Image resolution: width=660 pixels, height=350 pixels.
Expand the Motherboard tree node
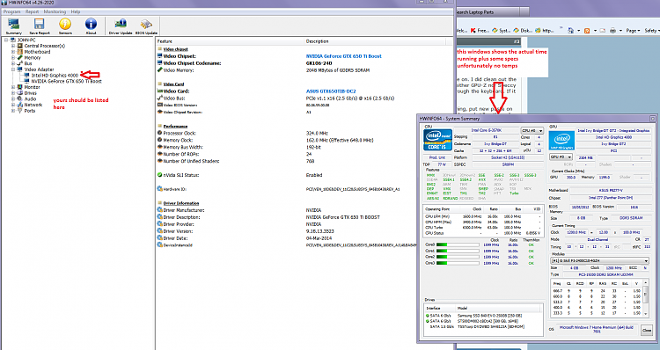point(13,52)
